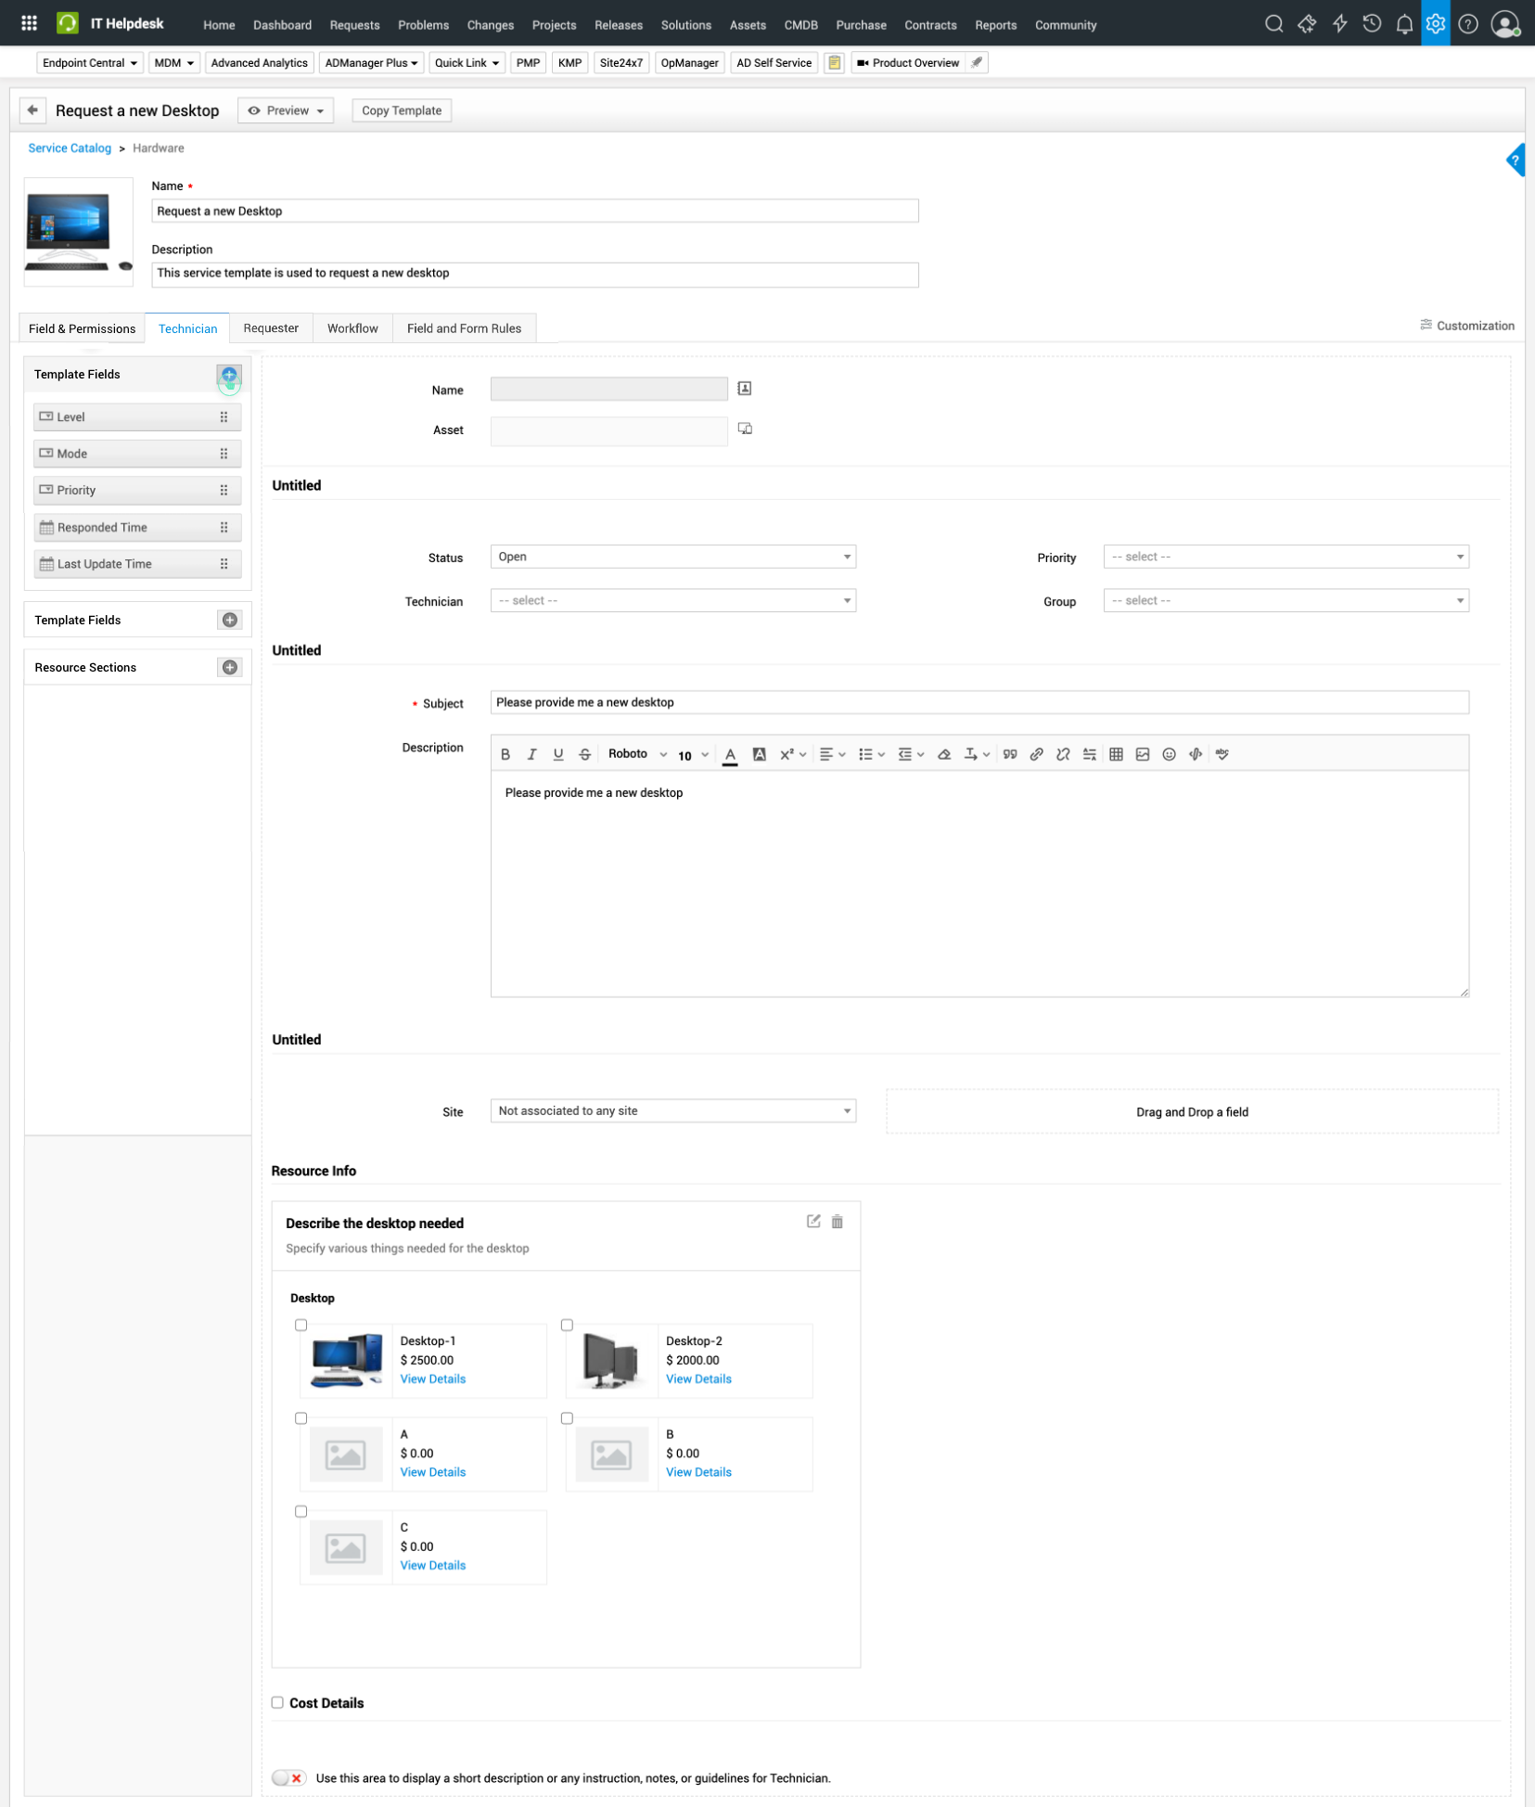Insert a table in description editor
Viewport: 1535px width, 1807px height.
(1116, 755)
